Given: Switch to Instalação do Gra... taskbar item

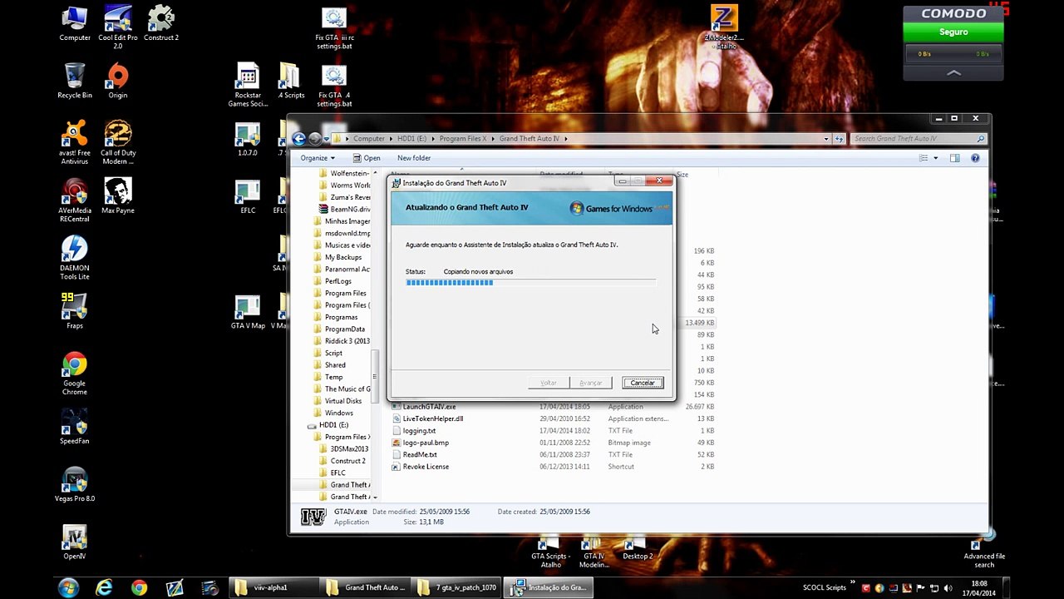Looking at the screenshot, I should [x=550, y=587].
